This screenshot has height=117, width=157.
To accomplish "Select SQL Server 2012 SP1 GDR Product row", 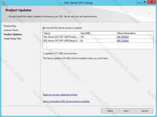I will pyautogui.click(x=98, y=37).
